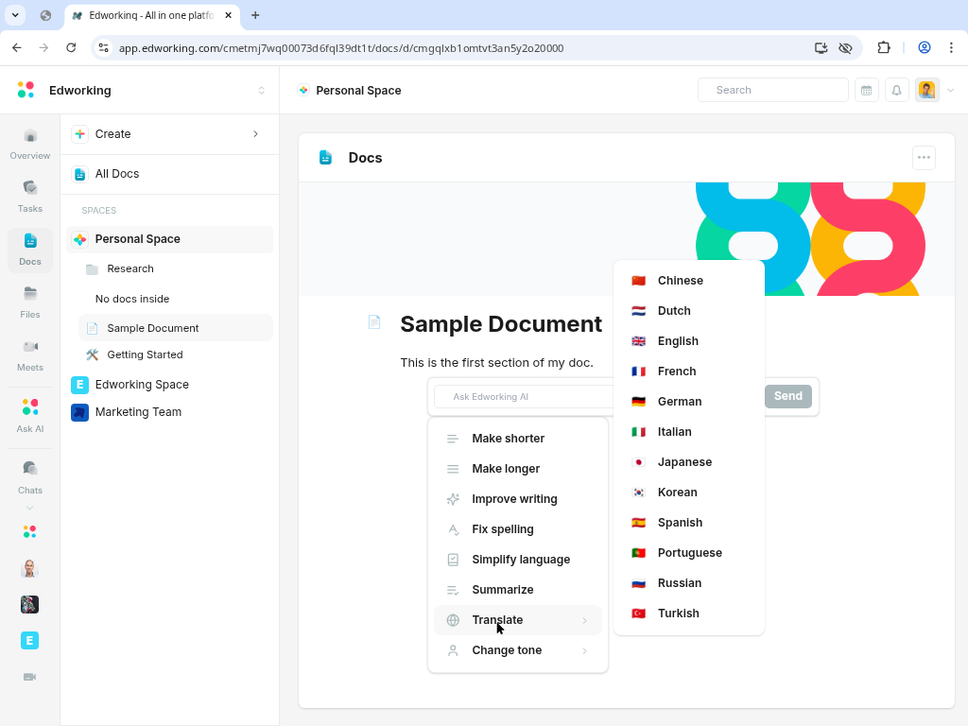This screenshot has width=968, height=726.
Task: Open the Docs three-dot options menu
Action: (924, 158)
